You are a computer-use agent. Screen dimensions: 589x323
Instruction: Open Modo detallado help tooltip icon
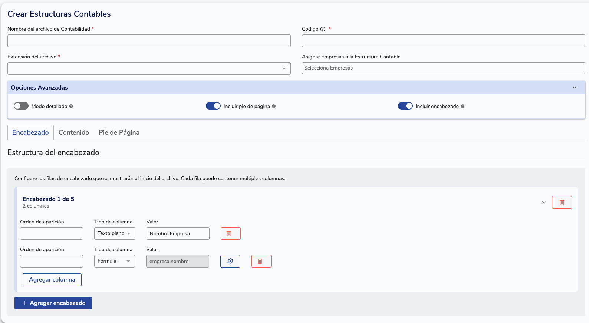(71, 106)
